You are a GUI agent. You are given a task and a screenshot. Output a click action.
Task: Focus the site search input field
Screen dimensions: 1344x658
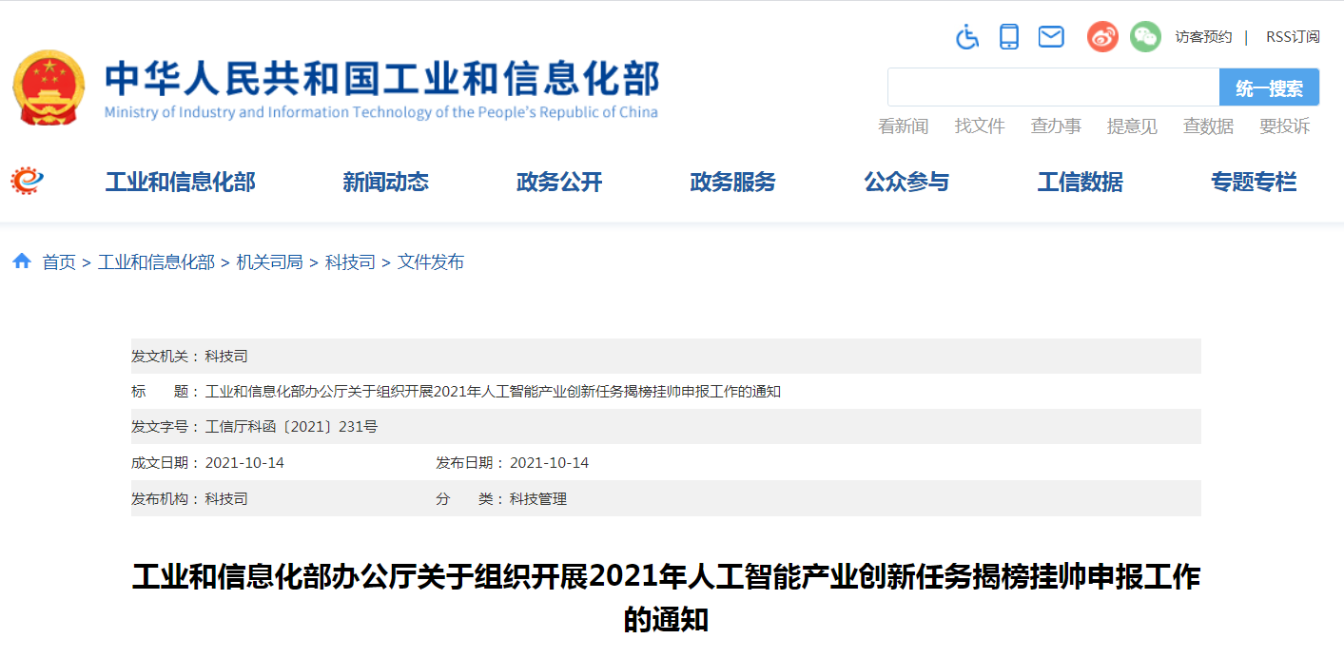[x=1053, y=87]
